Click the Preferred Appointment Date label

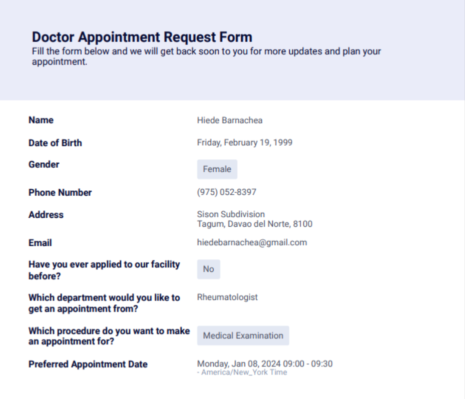[88, 364]
